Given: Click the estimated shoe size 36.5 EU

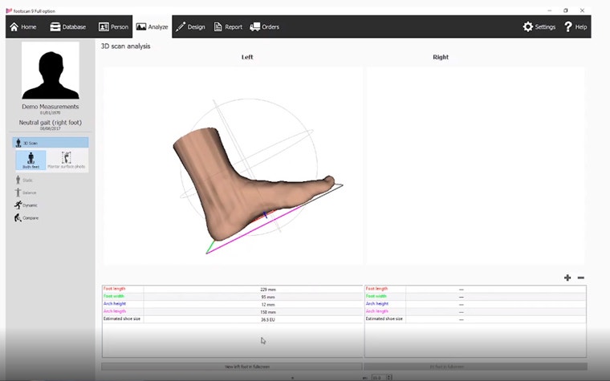Looking at the screenshot, I should [x=267, y=319].
